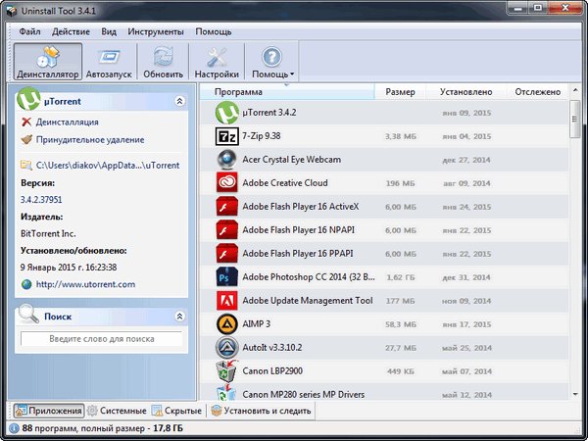Collapse the µTorrent details panel
The height and width of the screenshot is (441, 588).
pyautogui.click(x=179, y=101)
